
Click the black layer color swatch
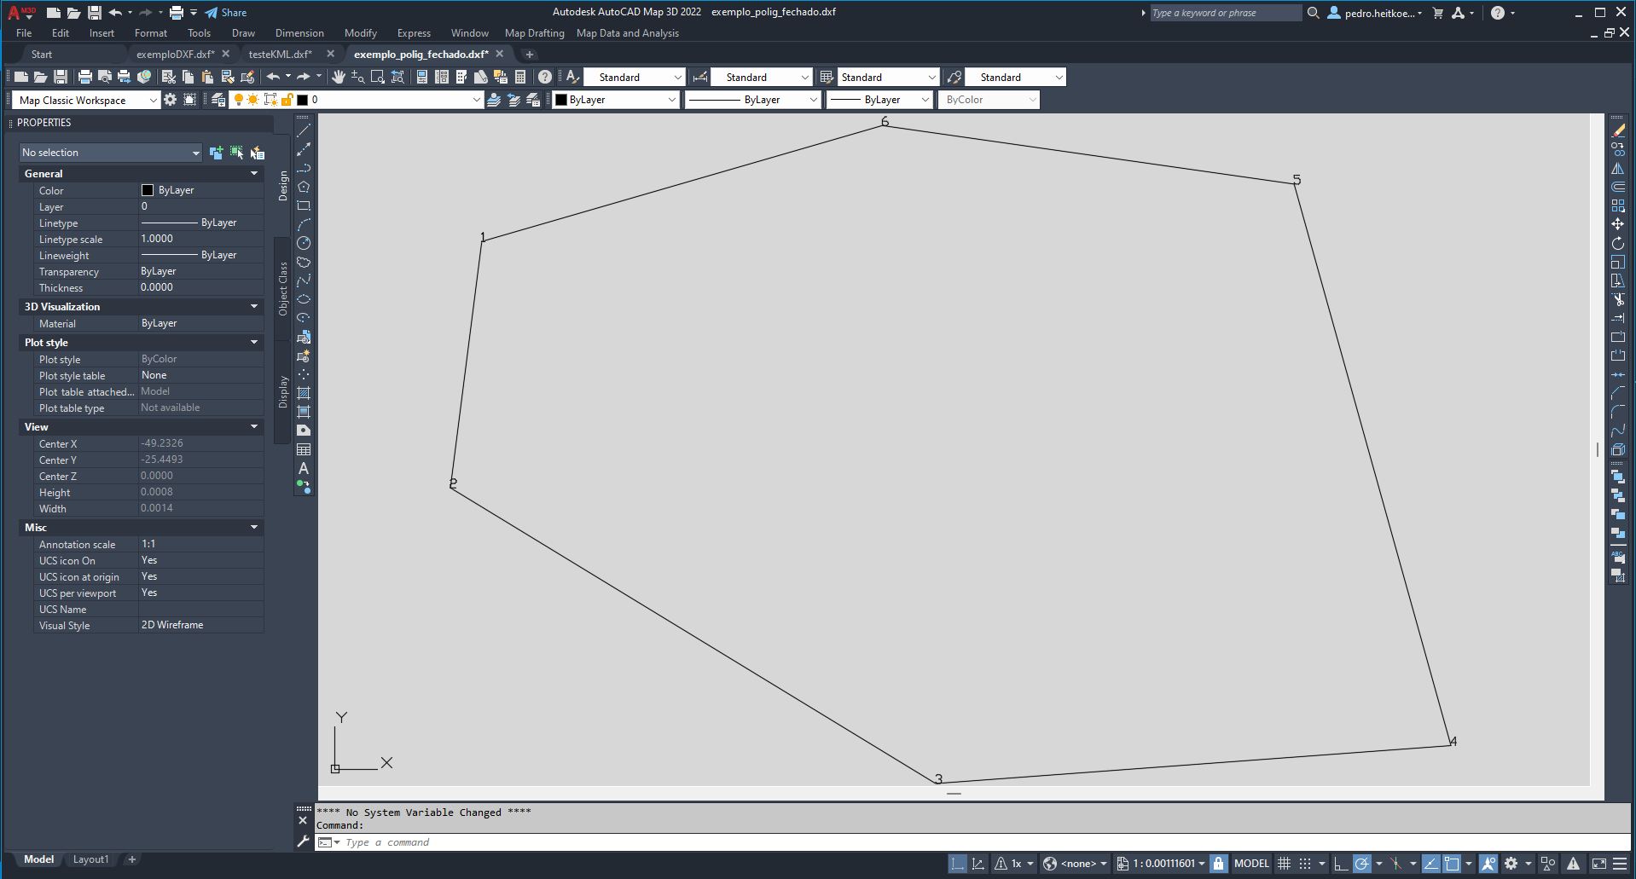[302, 100]
